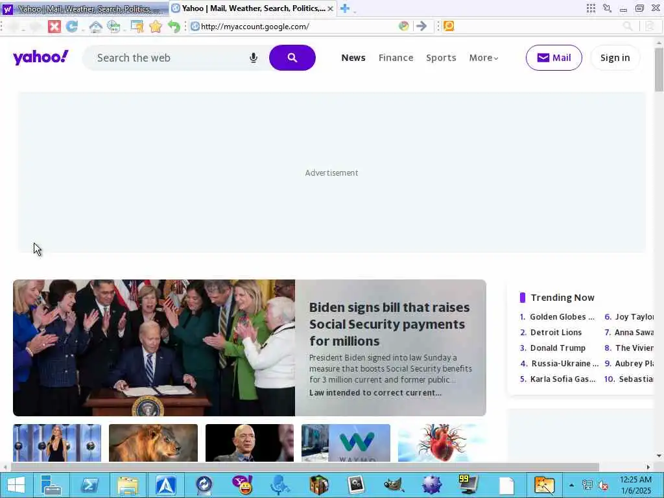
Task: Open the Minecraft block taskbar icon
Action: pos(319,485)
